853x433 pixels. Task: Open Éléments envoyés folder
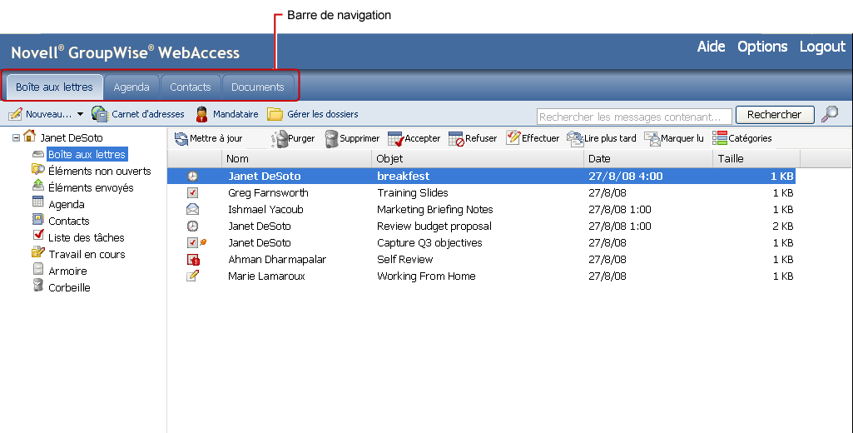click(x=91, y=188)
